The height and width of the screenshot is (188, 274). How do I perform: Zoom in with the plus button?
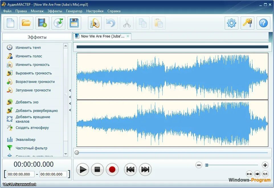265,165
